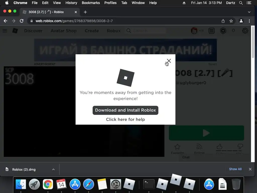
Task: Open creator @uglyburger0 profile link
Action: [x=191, y=83]
